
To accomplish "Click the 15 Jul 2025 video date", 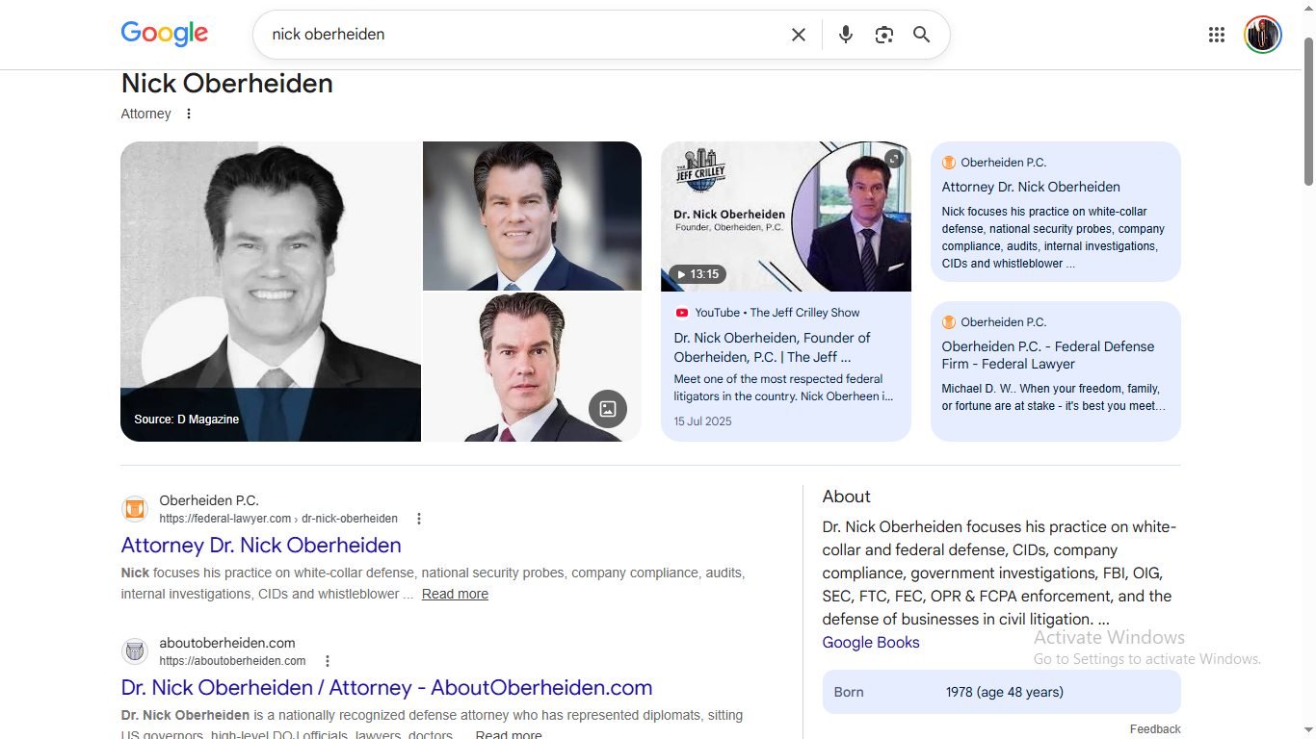I will (703, 421).
